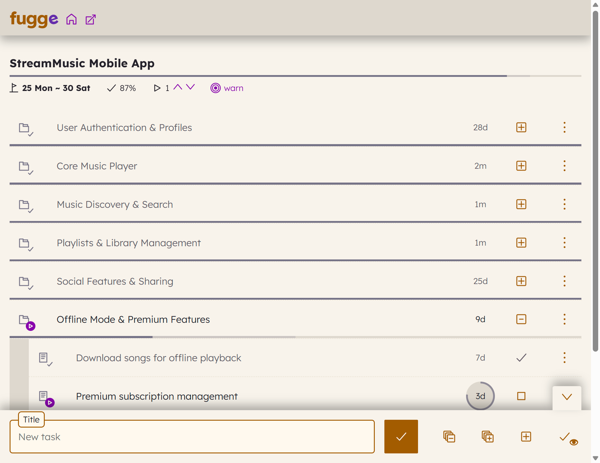Image resolution: width=600 pixels, height=463 pixels.
Task: Expand the User Authentication & Profiles group
Action: [521, 127]
